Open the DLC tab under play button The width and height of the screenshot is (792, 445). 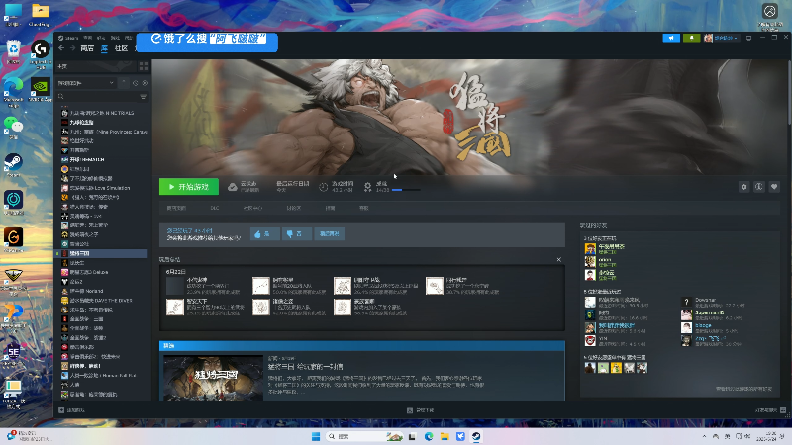click(215, 208)
